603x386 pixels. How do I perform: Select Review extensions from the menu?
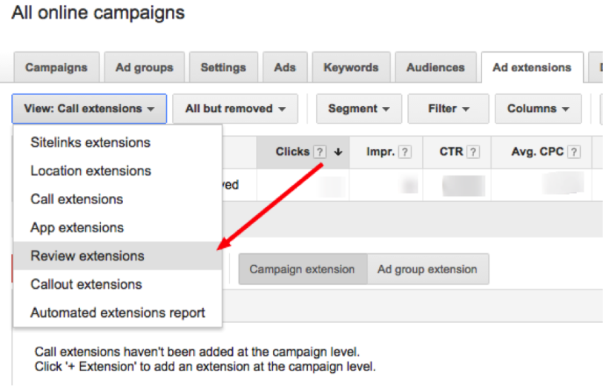point(88,256)
